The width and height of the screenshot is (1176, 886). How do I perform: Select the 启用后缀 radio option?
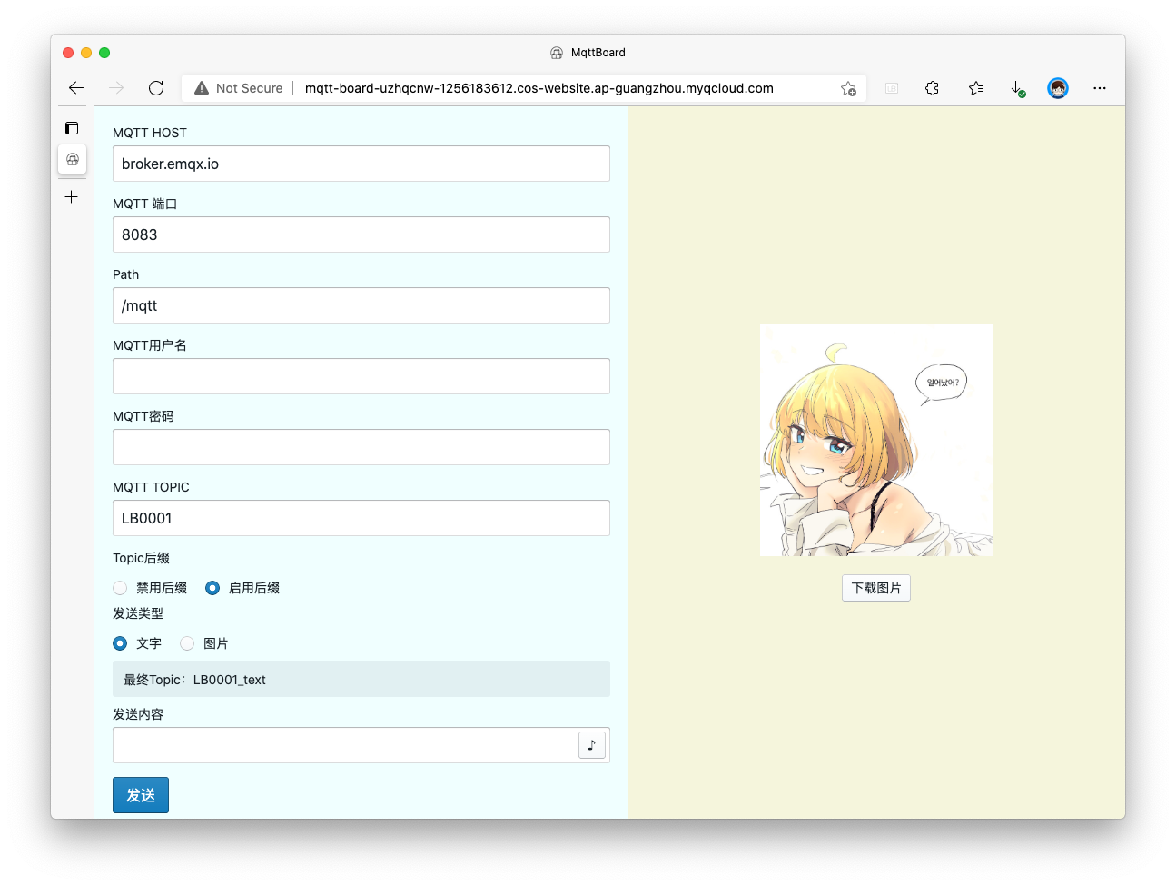pos(212,588)
